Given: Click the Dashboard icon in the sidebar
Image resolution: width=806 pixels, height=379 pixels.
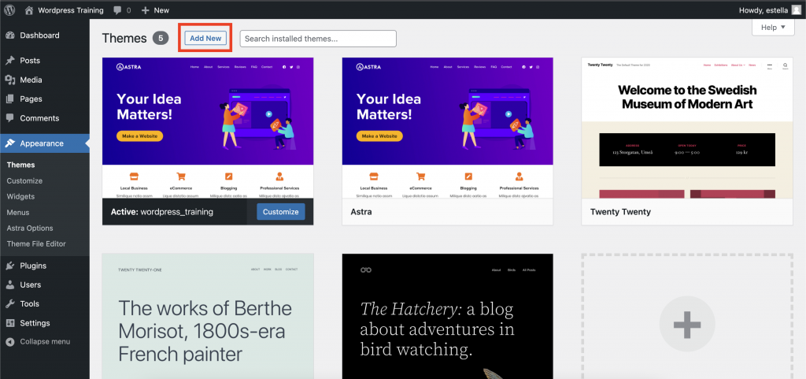Looking at the screenshot, I should pos(9,35).
